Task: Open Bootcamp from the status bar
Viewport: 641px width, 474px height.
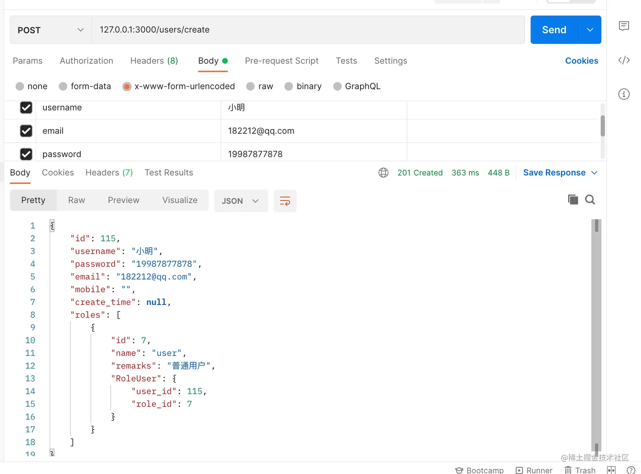Action: 479,470
